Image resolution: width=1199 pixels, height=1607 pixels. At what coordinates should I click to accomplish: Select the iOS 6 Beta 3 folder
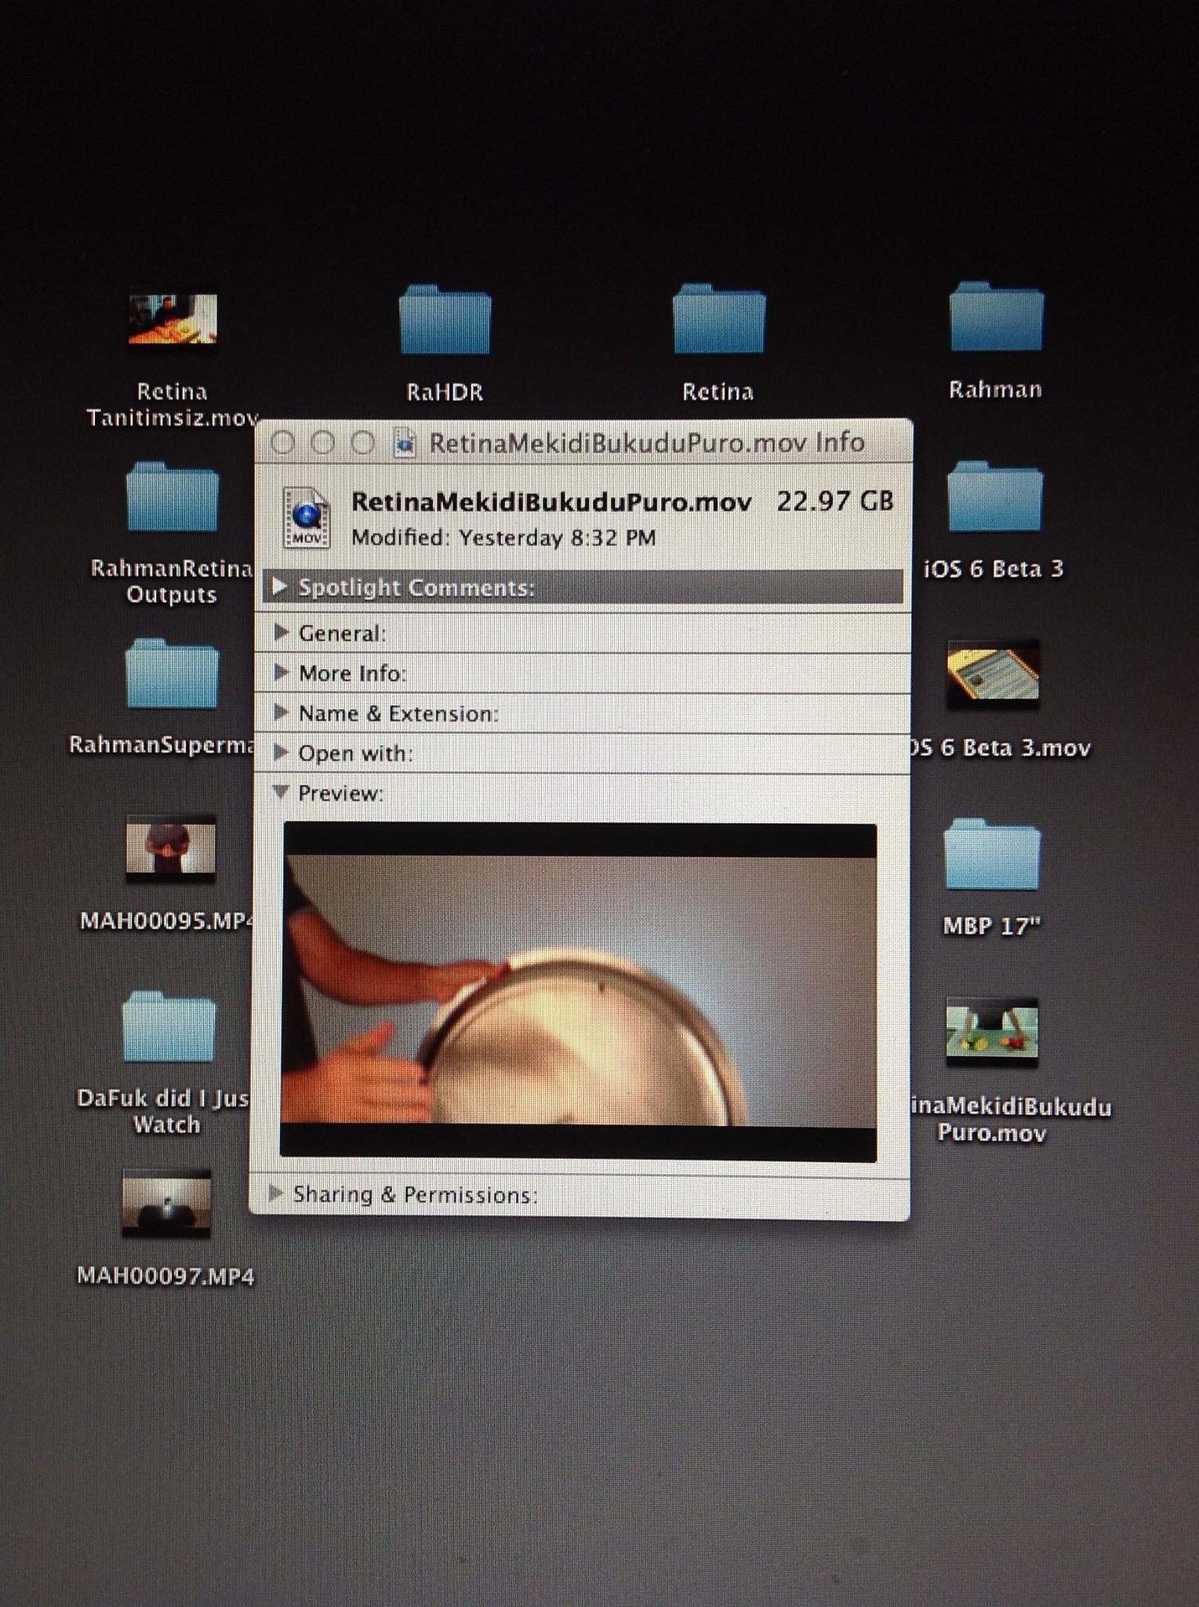click(994, 497)
